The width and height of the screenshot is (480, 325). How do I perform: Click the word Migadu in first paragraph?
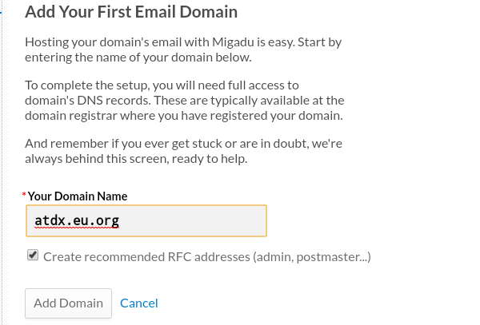click(233, 42)
